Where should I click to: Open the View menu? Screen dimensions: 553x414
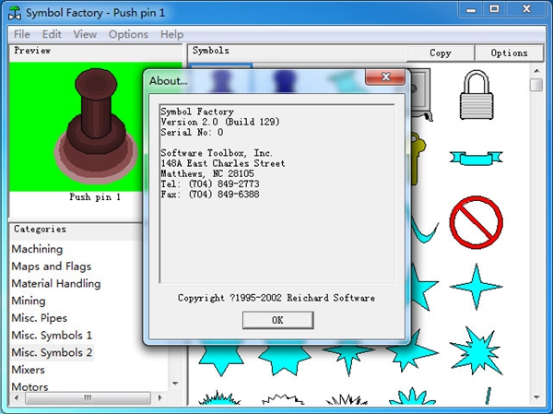click(85, 34)
